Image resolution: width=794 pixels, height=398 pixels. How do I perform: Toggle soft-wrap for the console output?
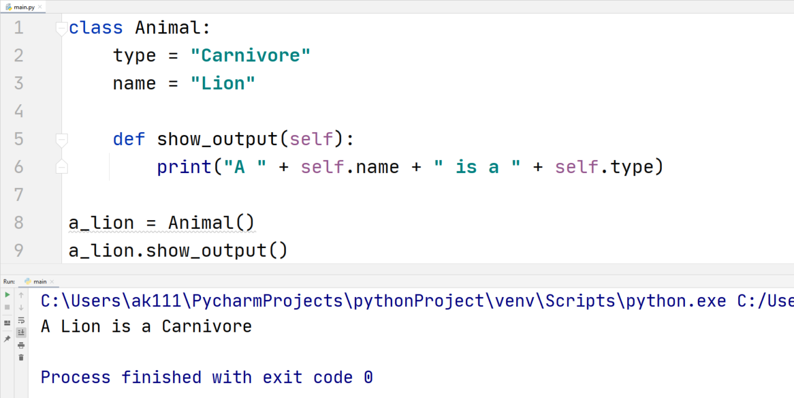pyautogui.click(x=21, y=321)
